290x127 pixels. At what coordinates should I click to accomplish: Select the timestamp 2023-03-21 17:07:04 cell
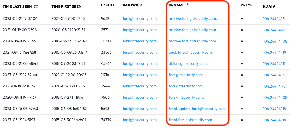pyautogui.click(x=20, y=19)
